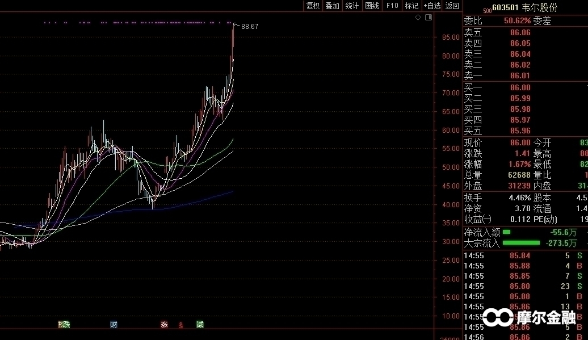Click the 减 event marker on the timeline

(200, 325)
